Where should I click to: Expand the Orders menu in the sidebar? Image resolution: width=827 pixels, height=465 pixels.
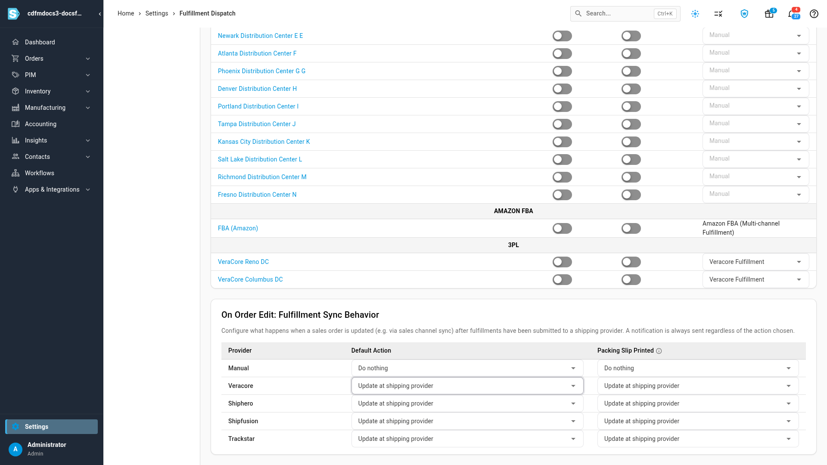click(x=88, y=59)
